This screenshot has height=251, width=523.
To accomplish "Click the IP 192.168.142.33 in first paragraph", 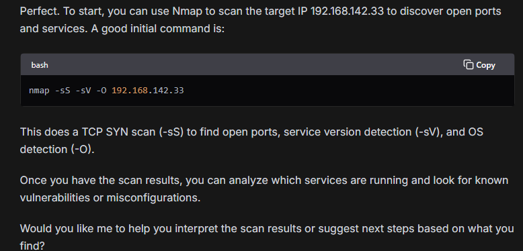I will (x=347, y=11).
